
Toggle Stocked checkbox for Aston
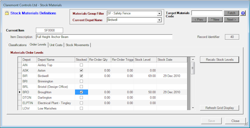(81, 70)
